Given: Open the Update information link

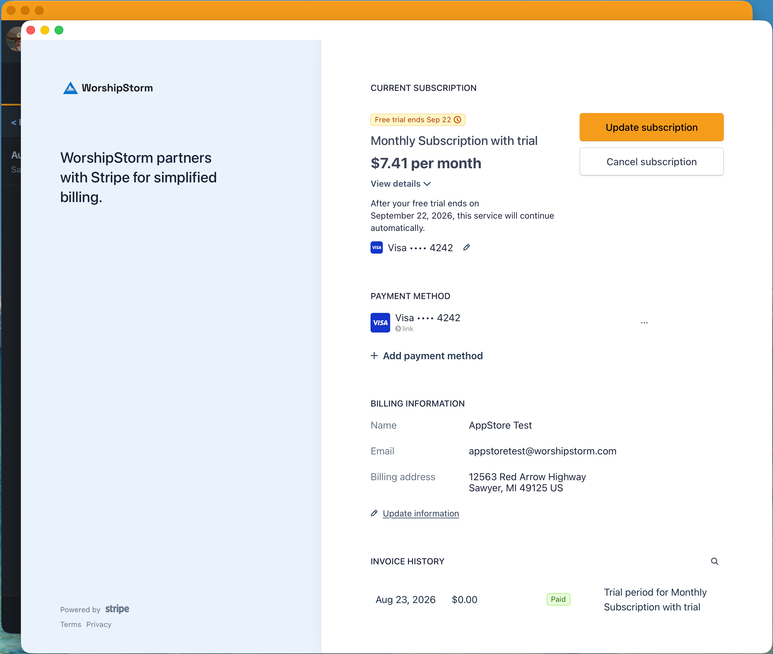Looking at the screenshot, I should pos(421,513).
